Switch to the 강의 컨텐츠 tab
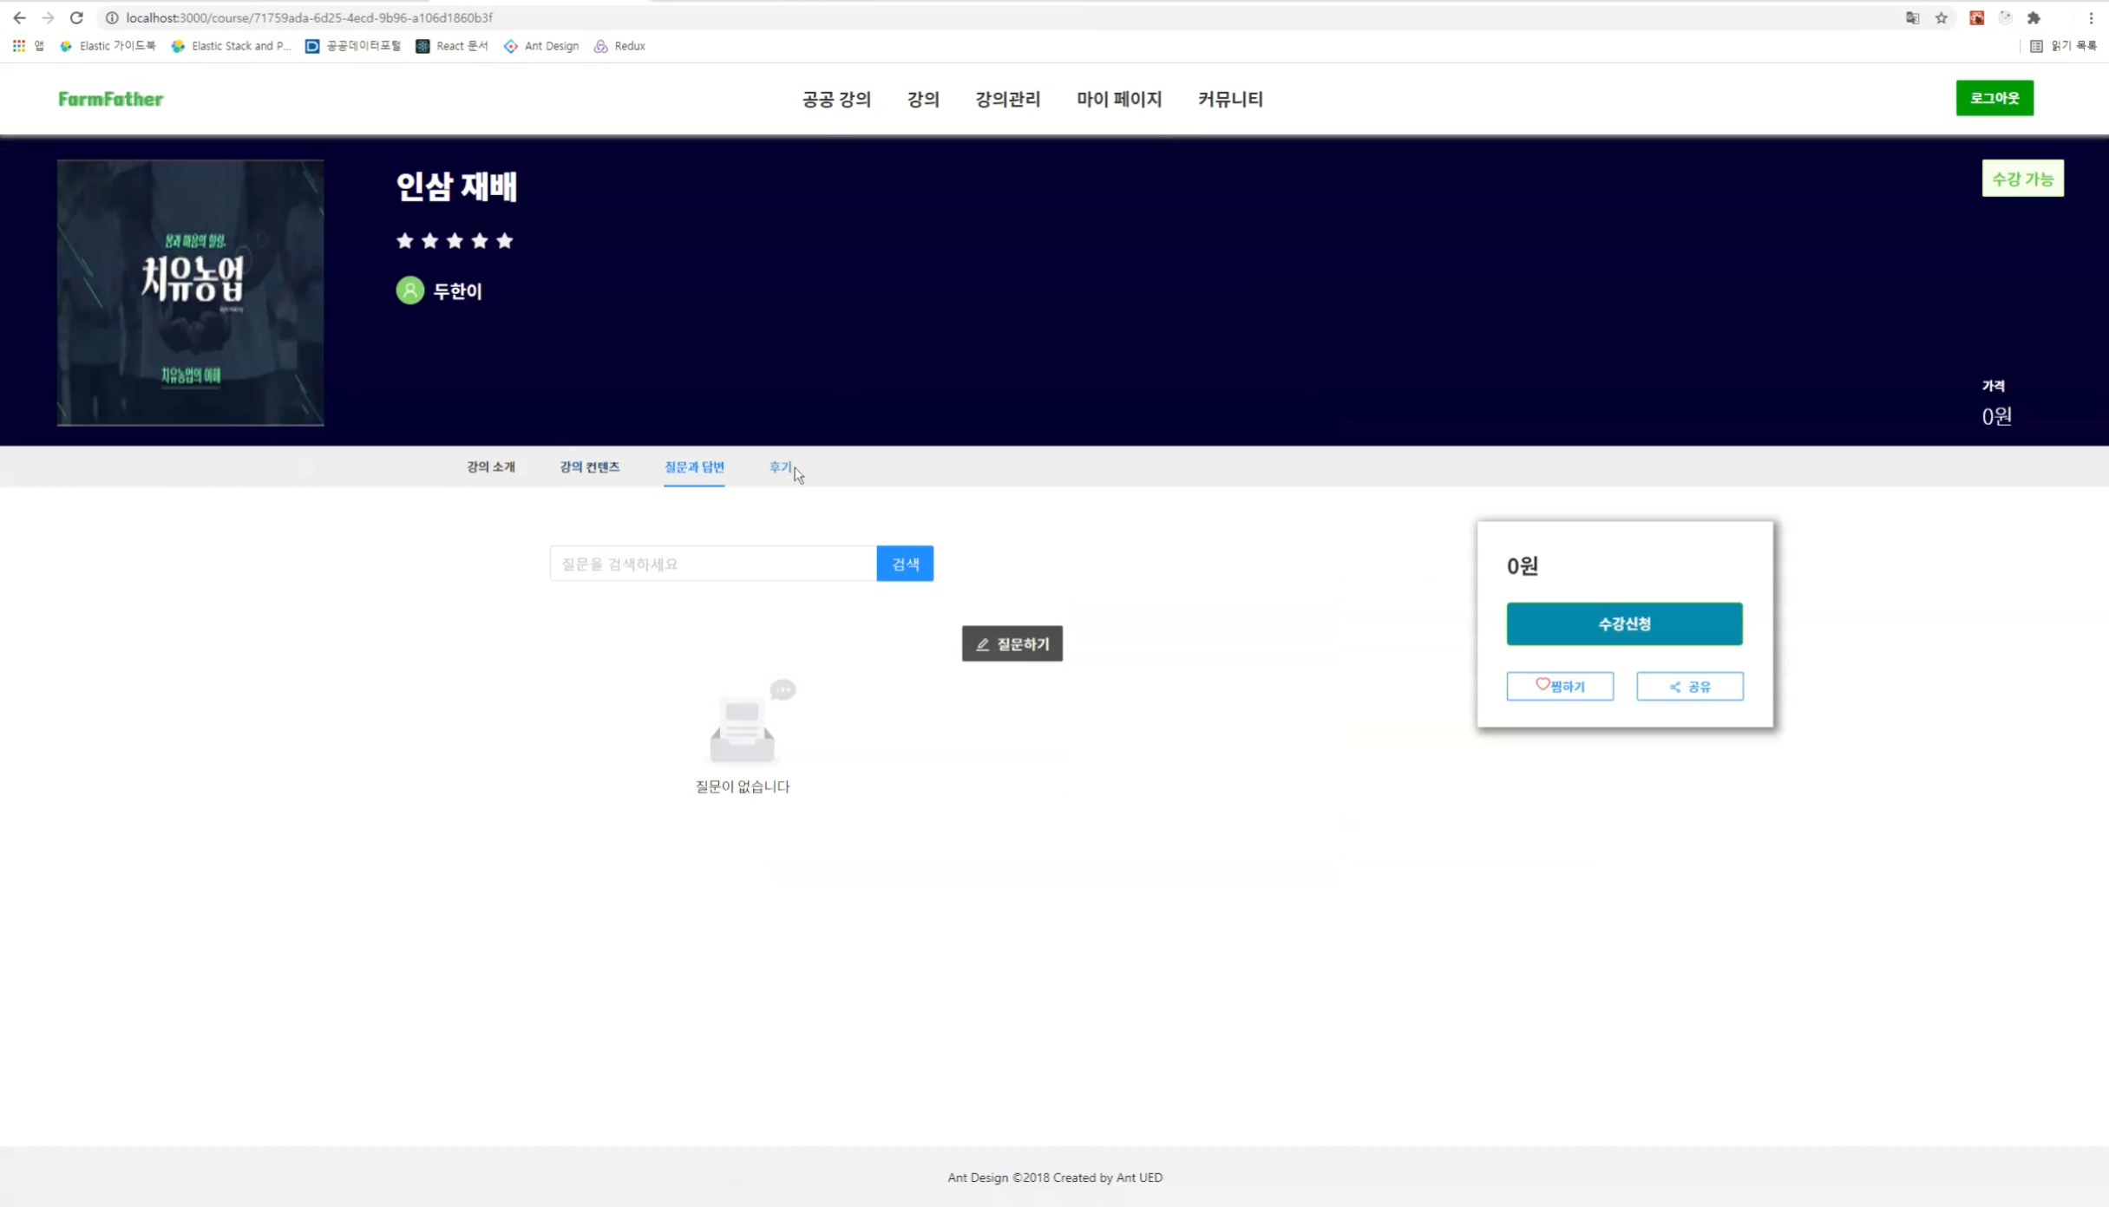Screen dimensions: 2109x1207 [x=589, y=466]
